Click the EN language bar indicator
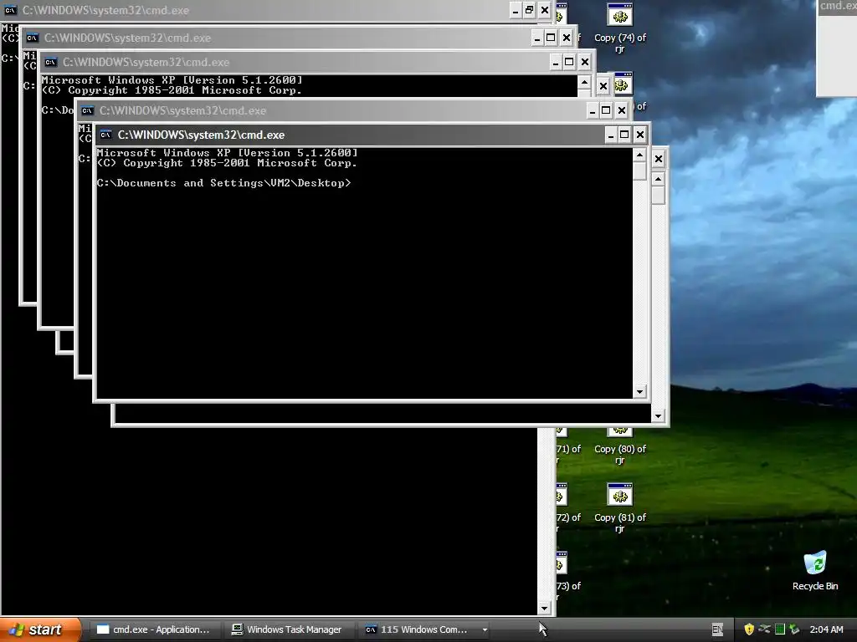Viewport: 857px width, 642px height. [717, 629]
